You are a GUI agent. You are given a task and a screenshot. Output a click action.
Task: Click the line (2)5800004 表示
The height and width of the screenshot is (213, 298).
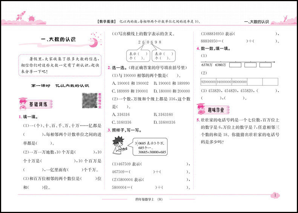tap(151, 180)
